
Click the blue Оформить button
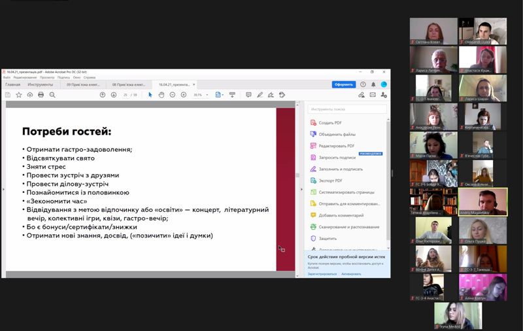344,85
